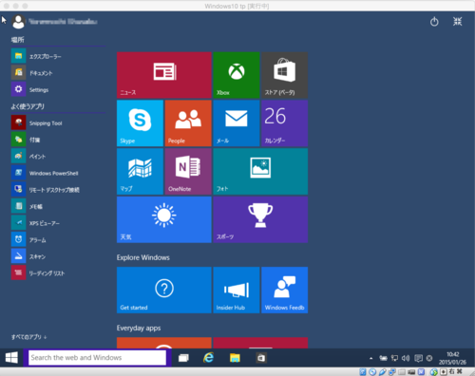Click the power button icon
475x376 pixels.
[434, 22]
